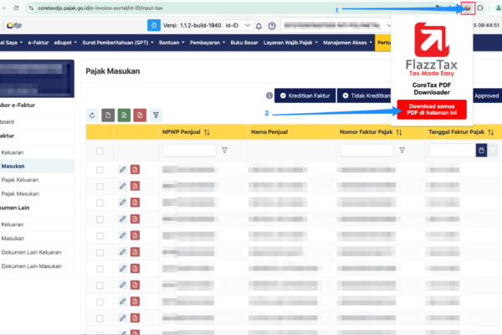Screen dimensions: 502x335
Task: Tick the eighth invoice row checkbox
Action: [x=100, y=286]
